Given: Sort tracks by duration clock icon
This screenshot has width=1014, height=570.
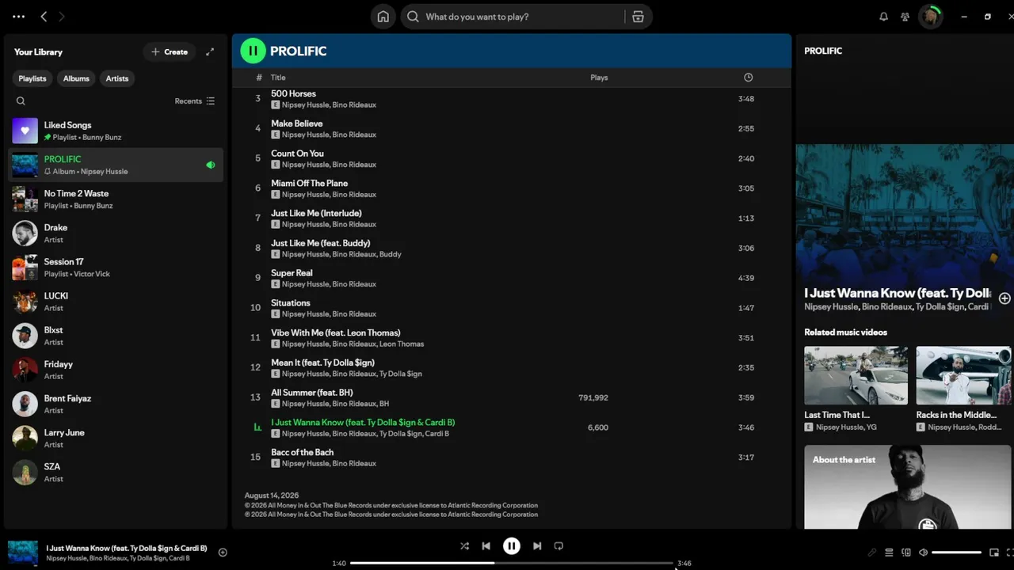Looking at the screenshot, I should tap(748, 78).
